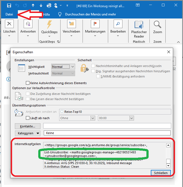Open the Hilfe tab
This screenshot has height=187, width=183.
[47, 14]
